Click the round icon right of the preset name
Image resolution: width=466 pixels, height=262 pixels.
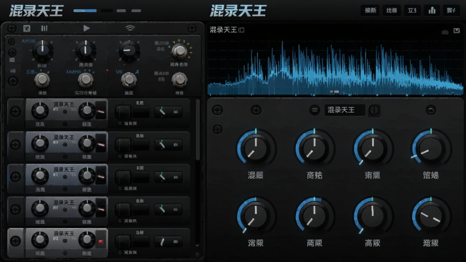point(374,110)
